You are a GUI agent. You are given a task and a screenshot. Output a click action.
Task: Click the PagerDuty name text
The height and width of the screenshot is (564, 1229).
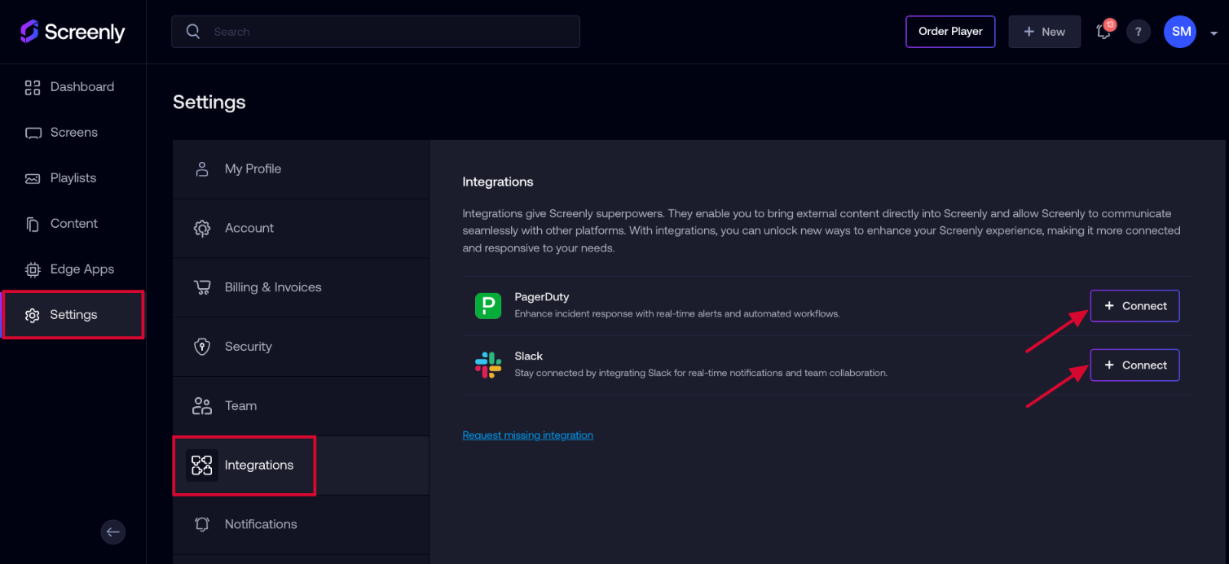tap(542, 297)
